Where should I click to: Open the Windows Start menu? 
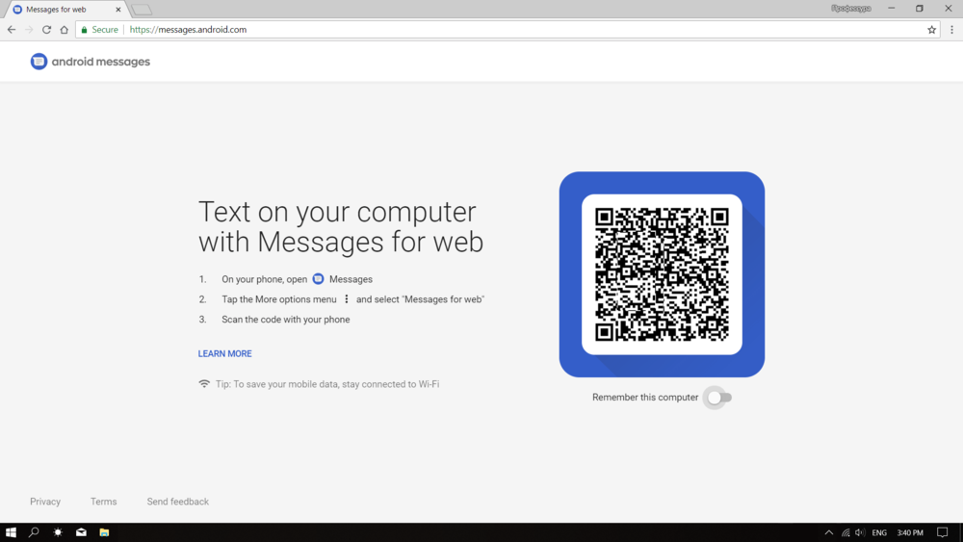[x=11, y=532]
